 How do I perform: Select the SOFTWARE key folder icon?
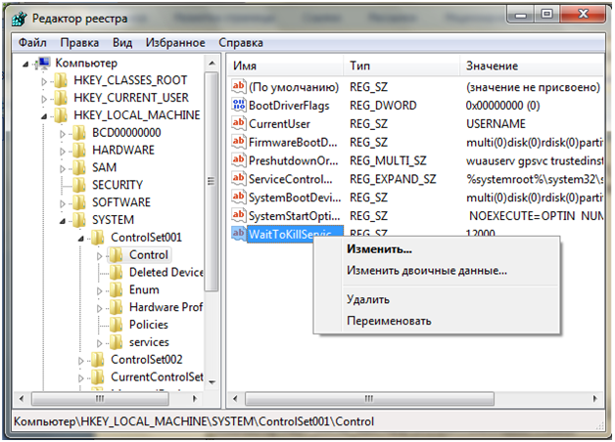(80, 202)
